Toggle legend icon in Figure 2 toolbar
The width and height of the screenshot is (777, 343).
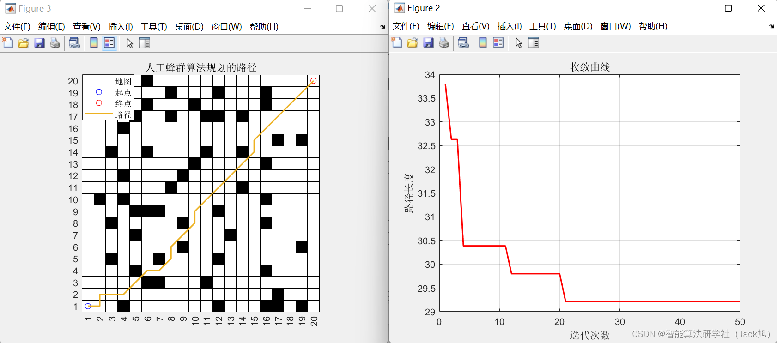click(x=498, y=42)
